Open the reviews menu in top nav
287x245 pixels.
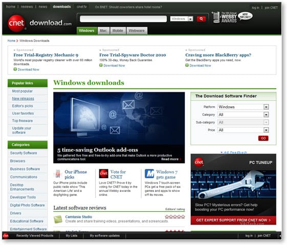[27, 7]
